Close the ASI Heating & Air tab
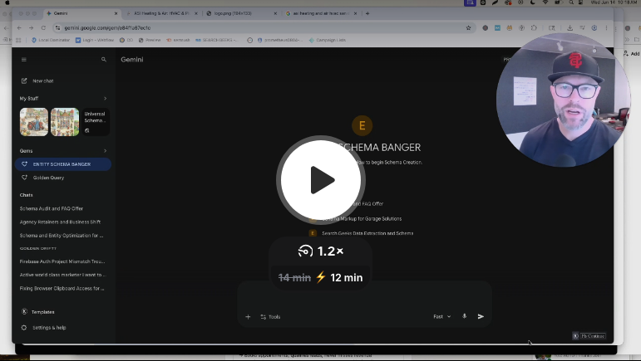This screenshot has height=361, width=641. pos(196,13)
